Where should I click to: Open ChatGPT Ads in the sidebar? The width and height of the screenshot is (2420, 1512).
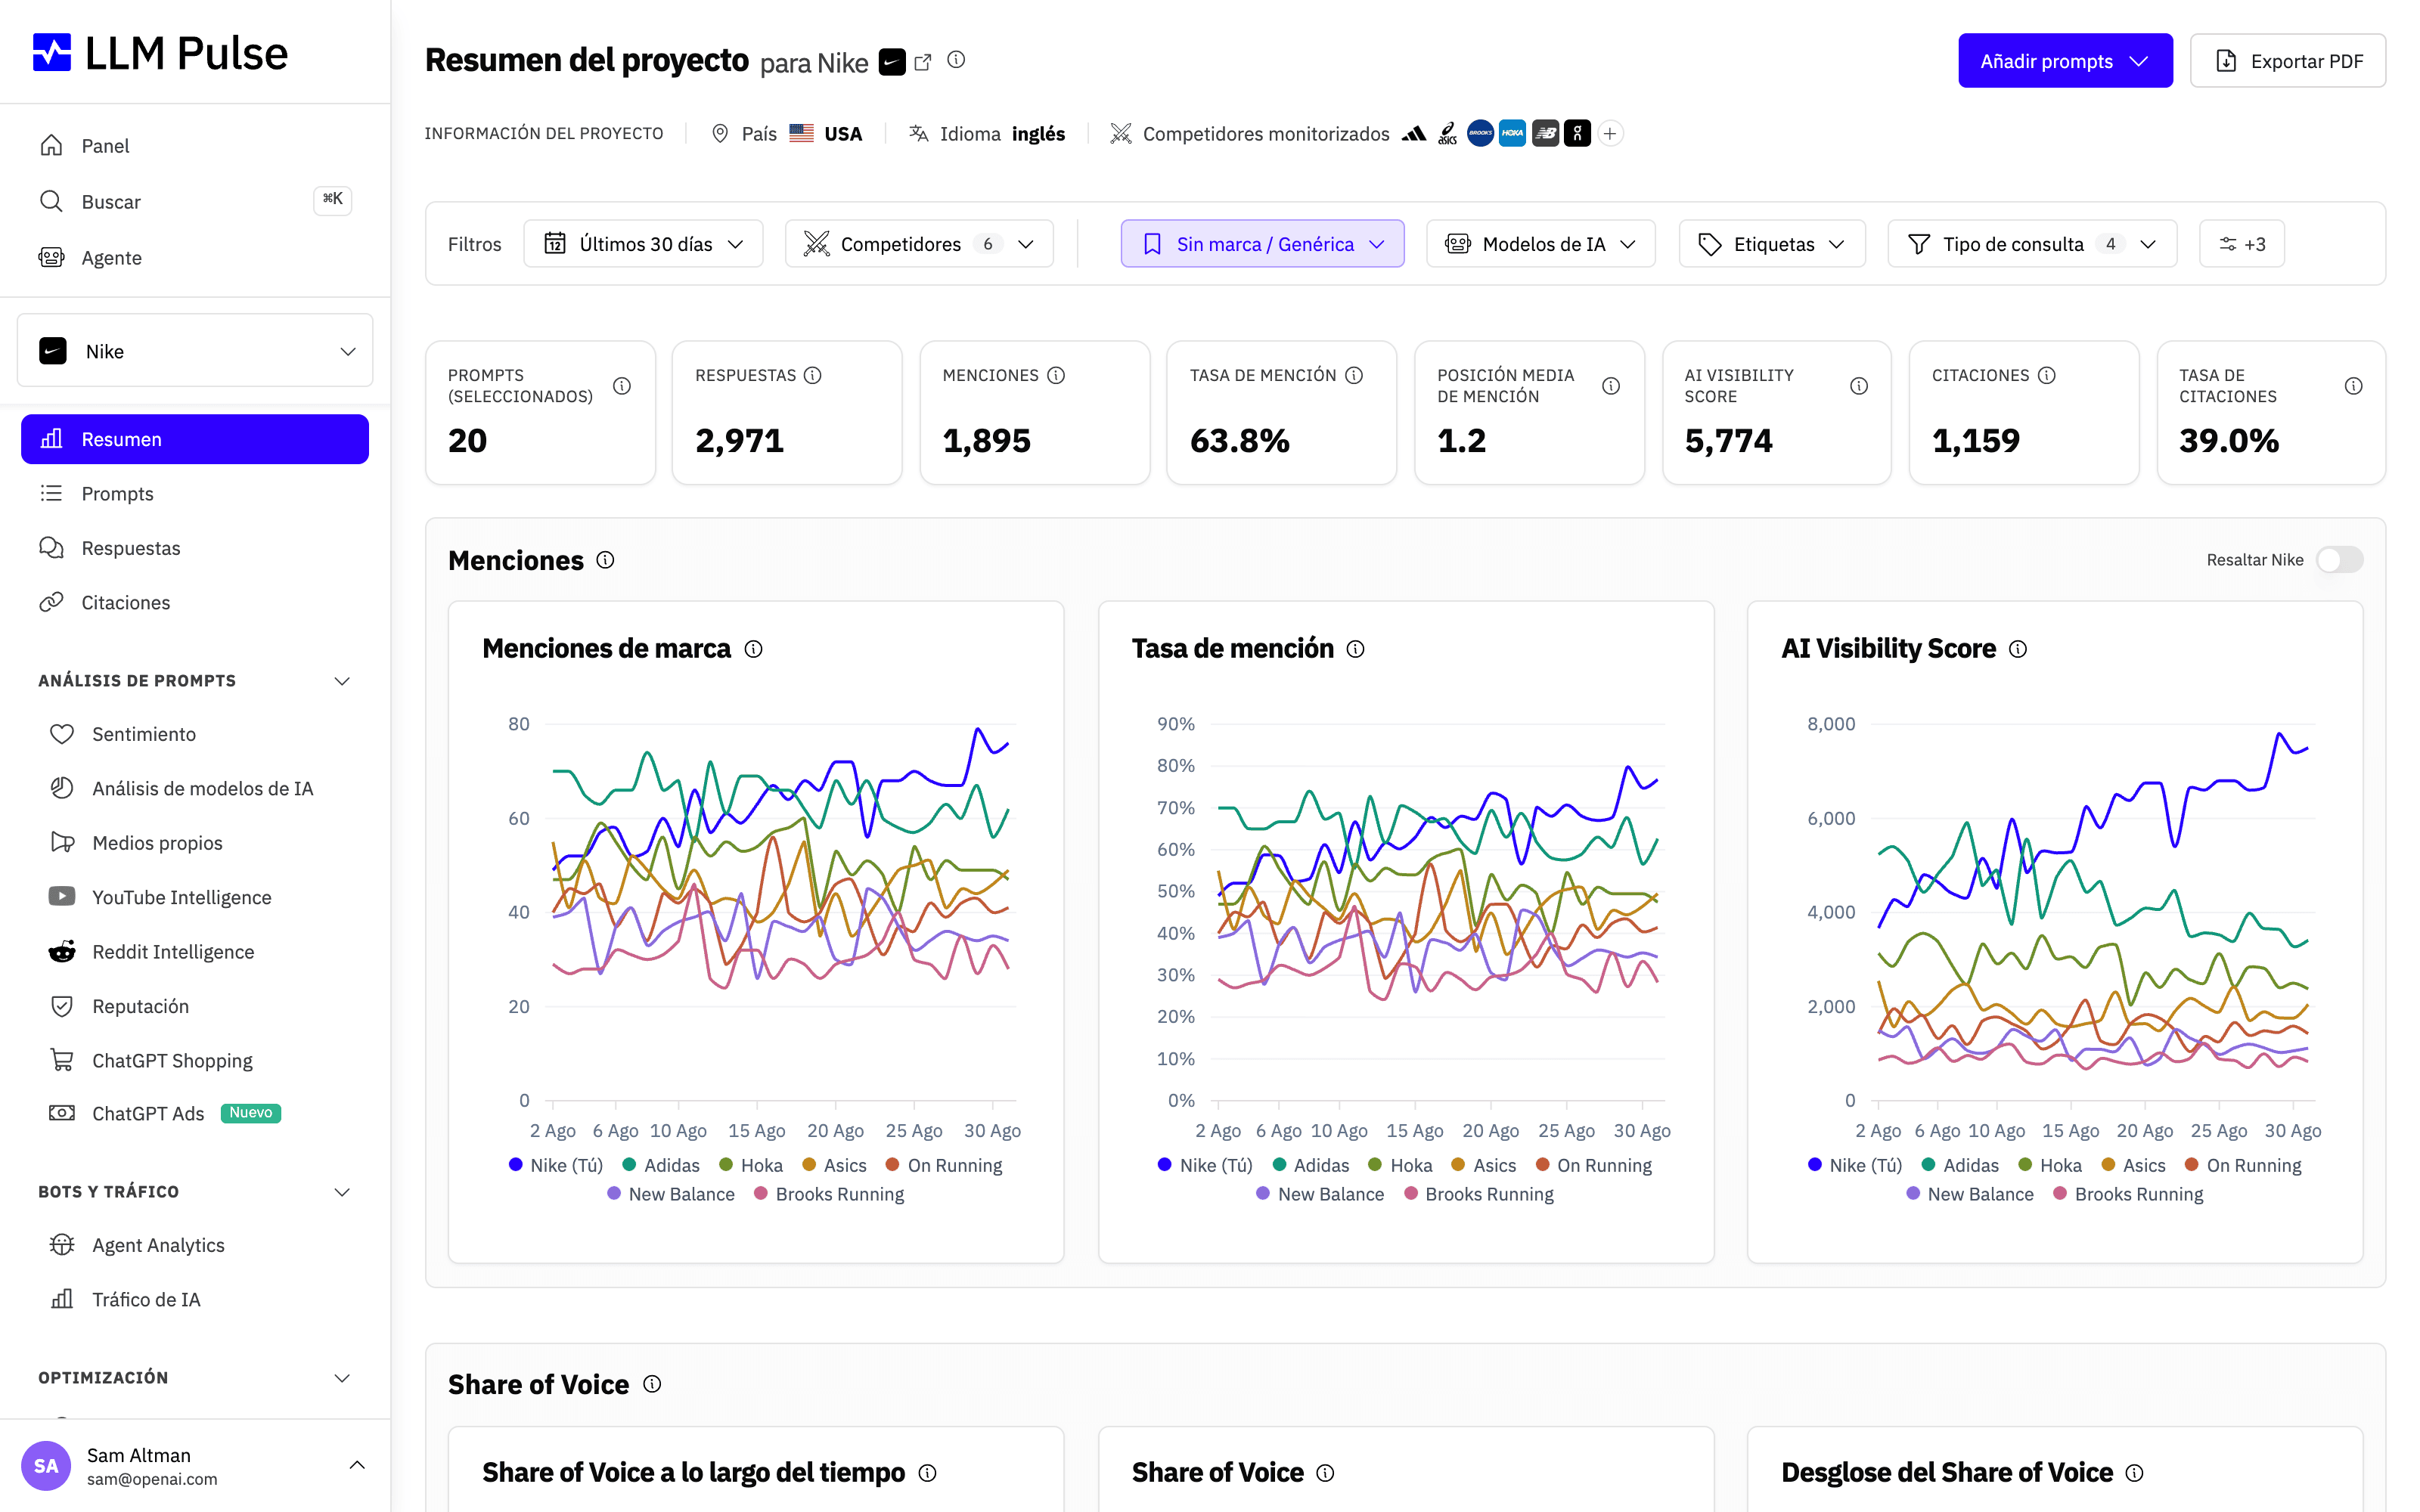click(195, 1114)
